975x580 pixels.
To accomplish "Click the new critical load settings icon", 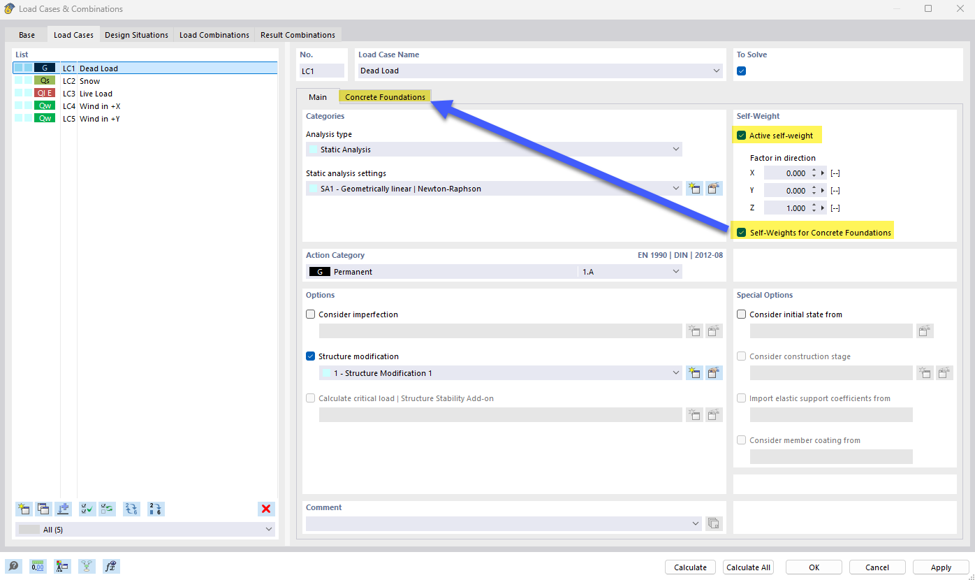I will (694, 414).
